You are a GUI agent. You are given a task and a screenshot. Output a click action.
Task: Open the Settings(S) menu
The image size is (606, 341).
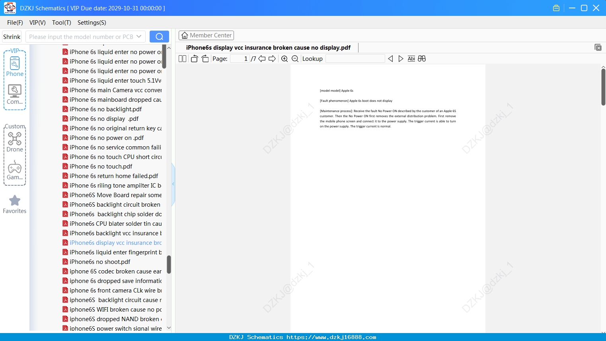92,23
